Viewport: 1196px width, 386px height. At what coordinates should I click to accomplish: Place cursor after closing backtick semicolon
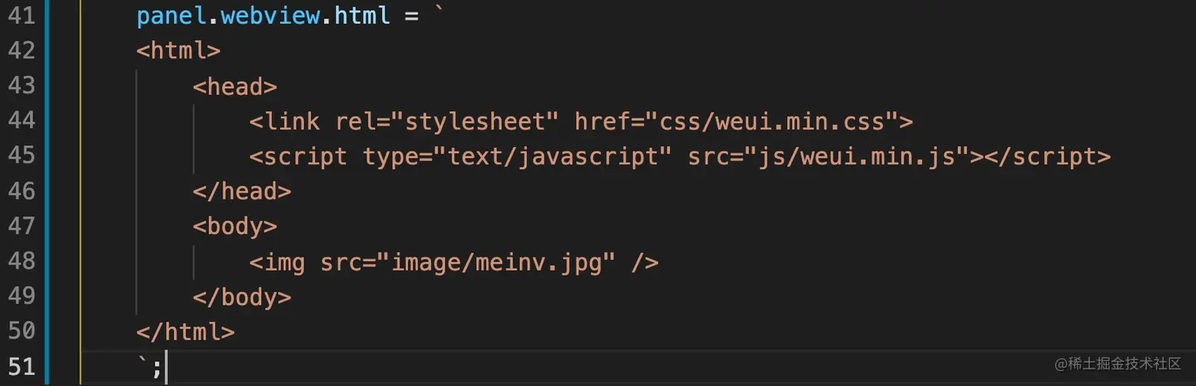coord(165,367)
